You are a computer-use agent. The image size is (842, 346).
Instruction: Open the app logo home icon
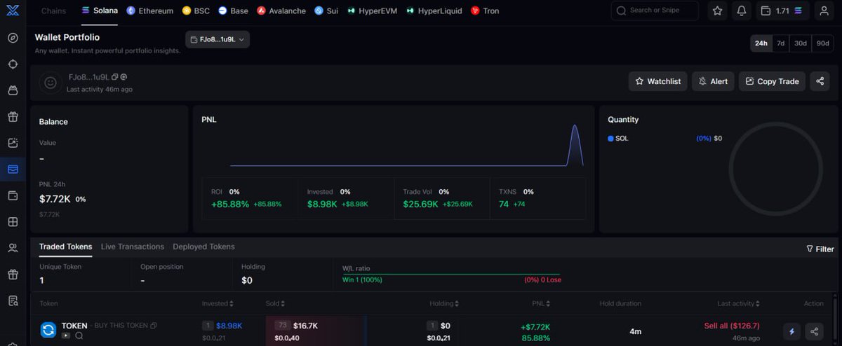point(12,11)
